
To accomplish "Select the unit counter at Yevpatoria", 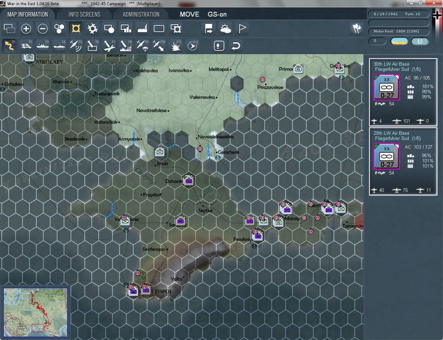I will pyautogui.click(x=125, y=221).
